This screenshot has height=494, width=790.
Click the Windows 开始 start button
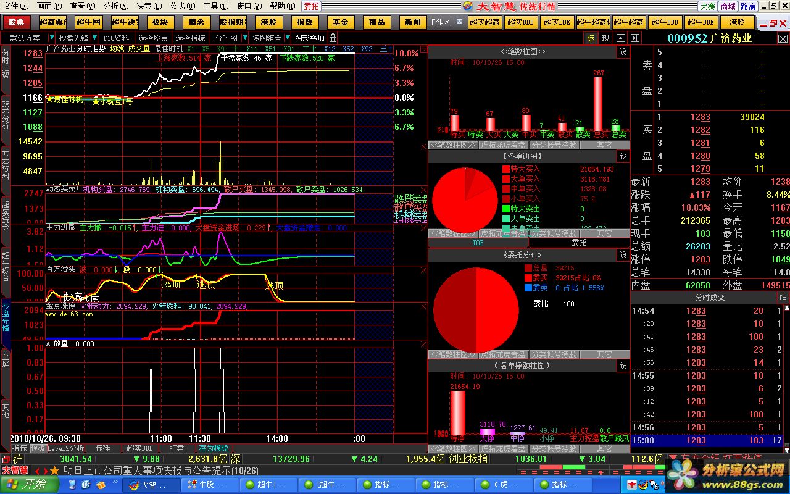click(31, 485)
